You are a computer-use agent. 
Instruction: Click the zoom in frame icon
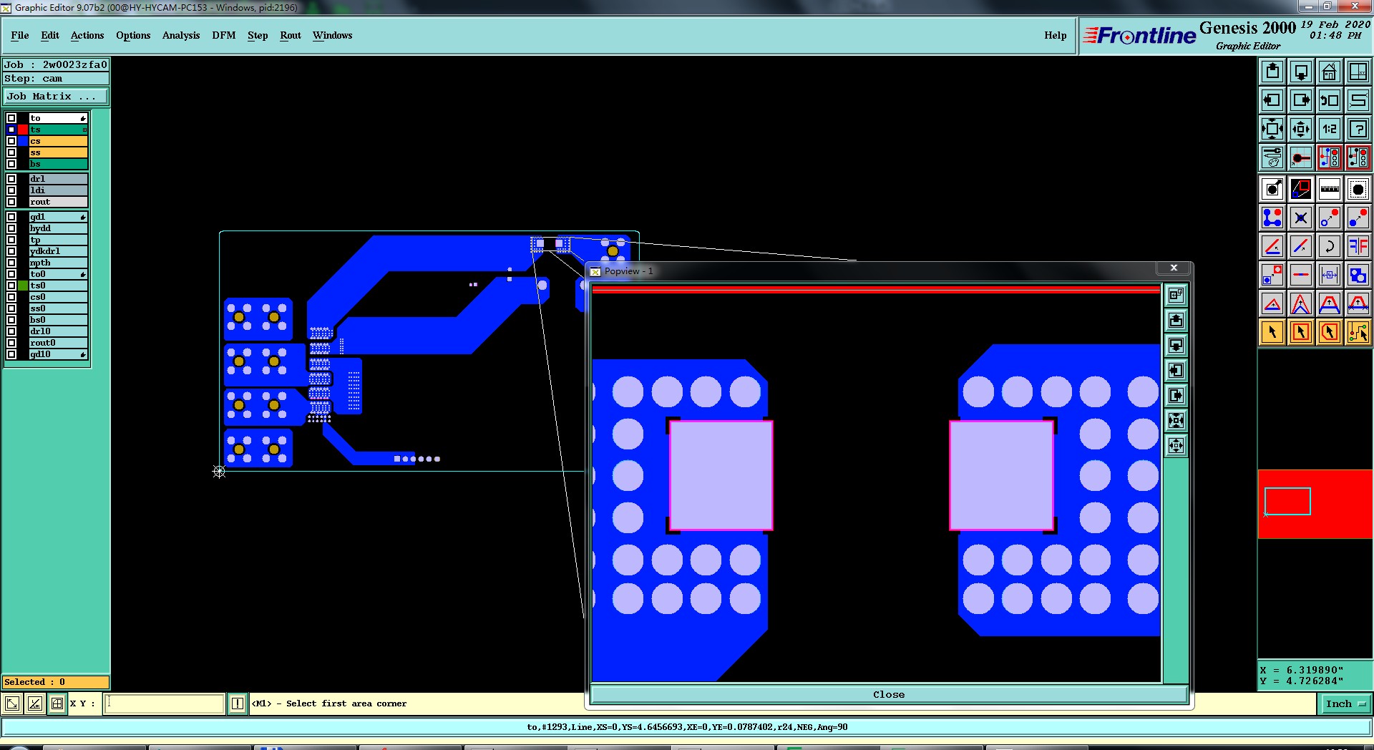pos(1272,129)
